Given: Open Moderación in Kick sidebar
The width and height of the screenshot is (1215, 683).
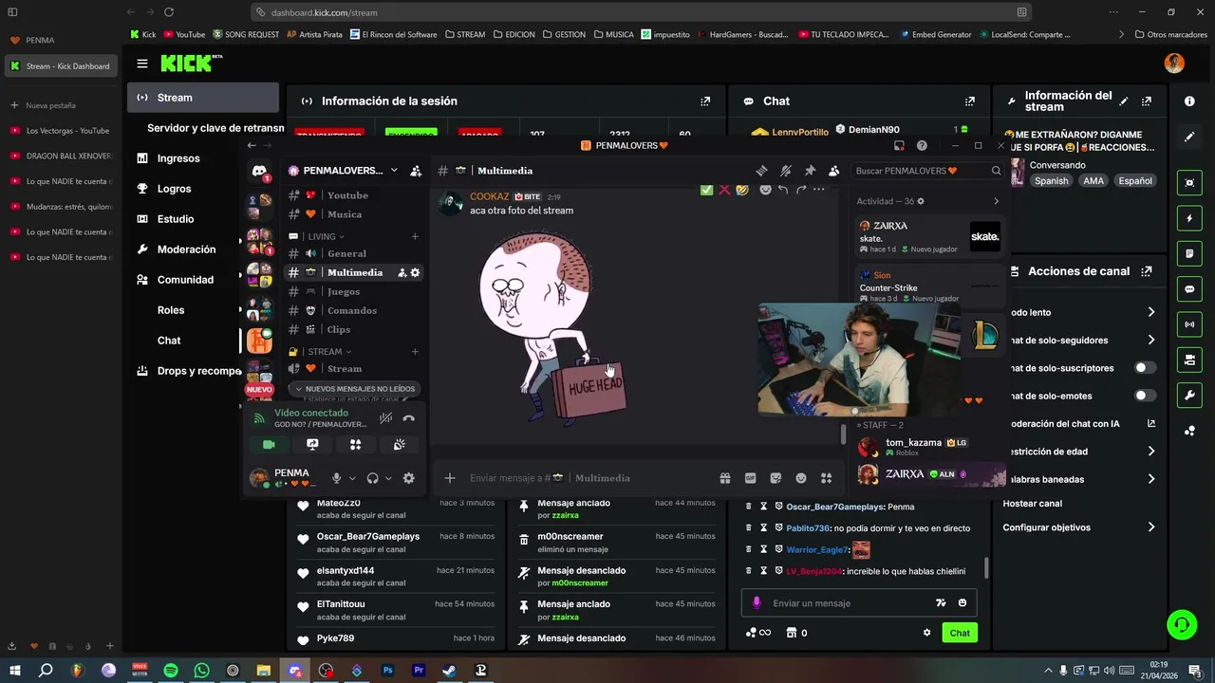Looking at the screenshot, I should coord(186,249).
